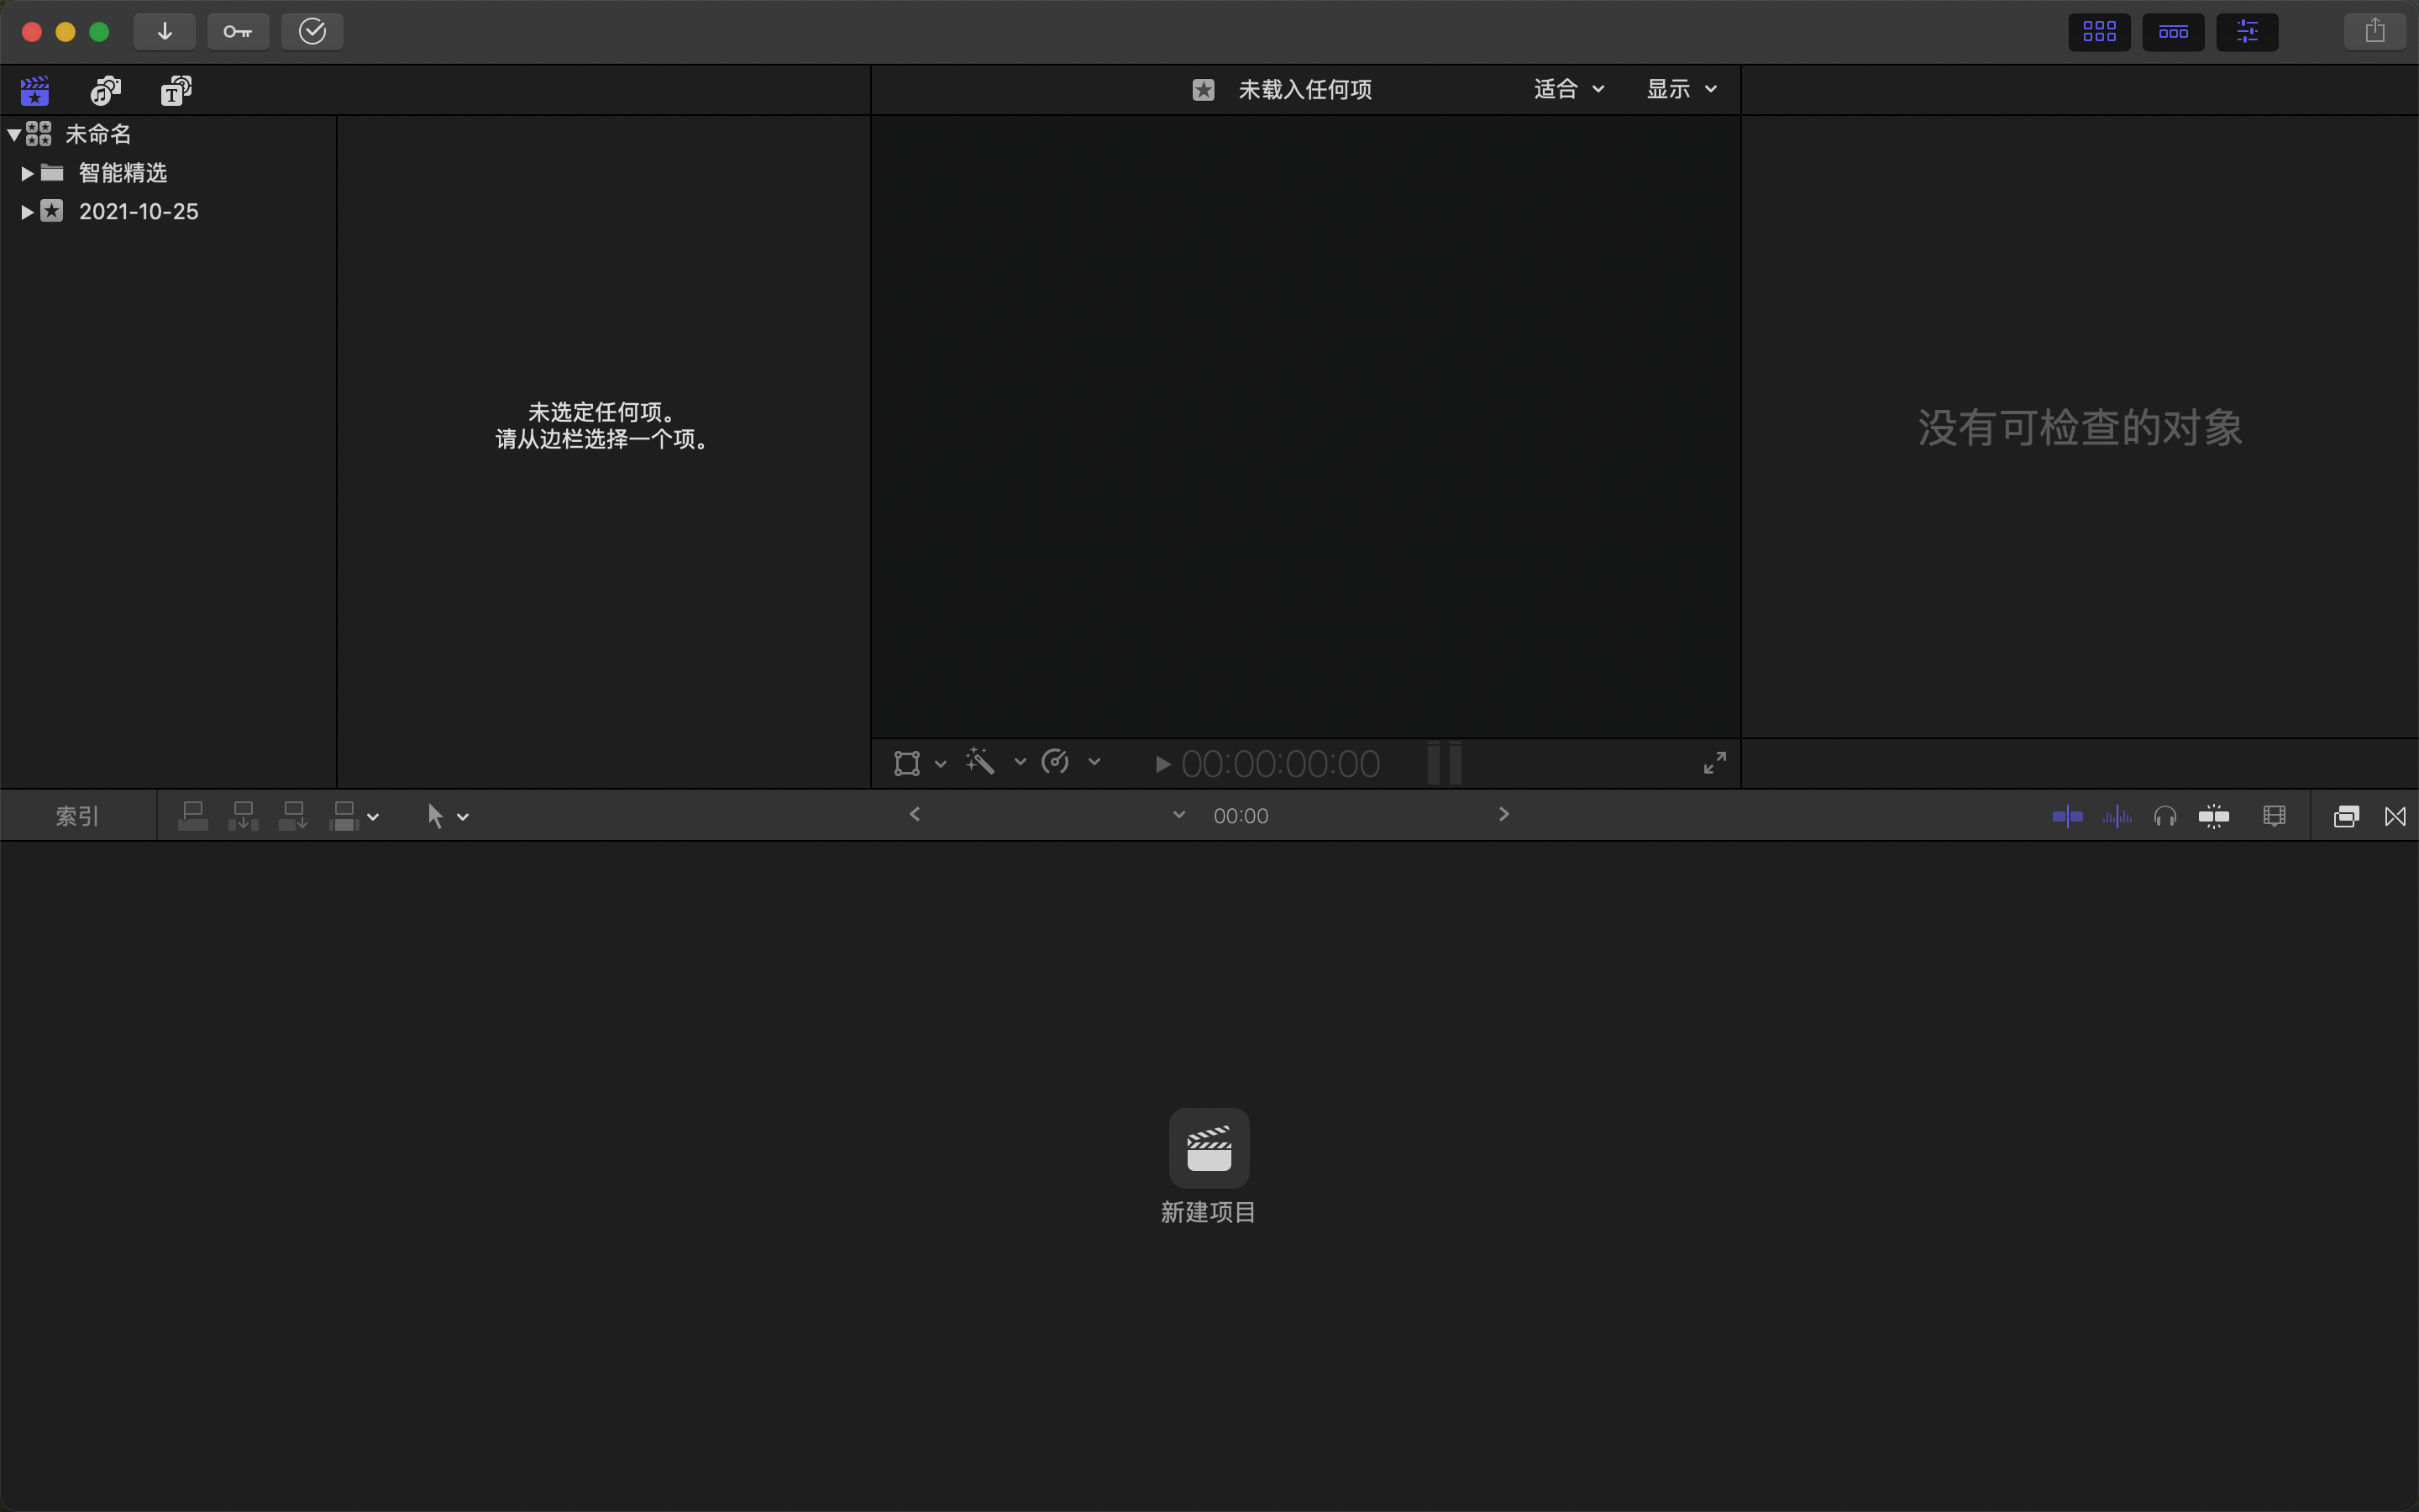Image resolution: width=2419 pixels, height=1512 pixels.
Task: Click the fullscreen viewer expand icon
Action: pyautogui.click(x=1713, y=763)
